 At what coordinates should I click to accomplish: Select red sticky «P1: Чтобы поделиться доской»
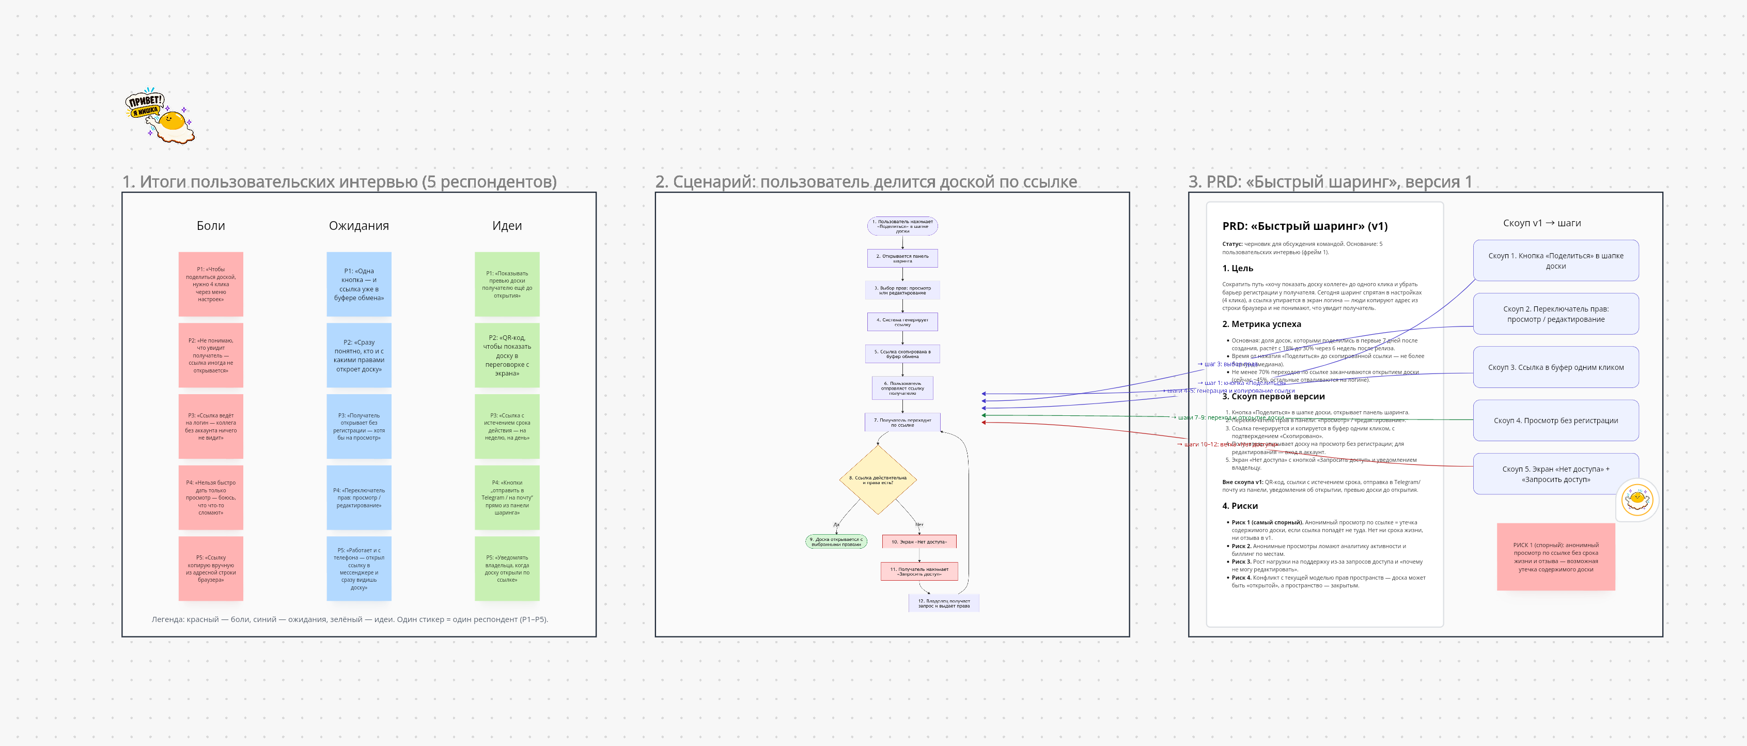point(211,284)
